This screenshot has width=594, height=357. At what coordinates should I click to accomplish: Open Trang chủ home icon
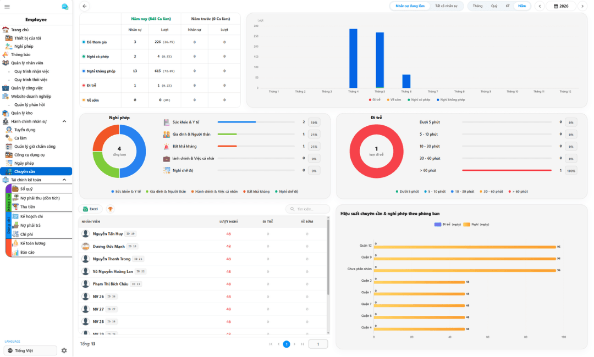[5, 30]
